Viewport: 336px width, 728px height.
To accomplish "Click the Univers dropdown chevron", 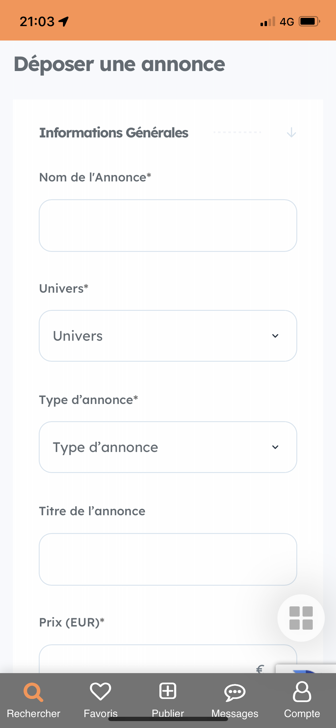I will 275,336.
